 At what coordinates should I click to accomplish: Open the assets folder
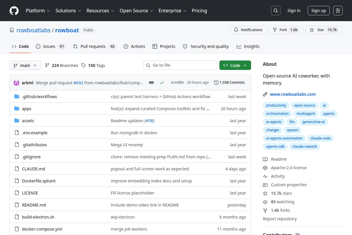tap(28, 121)
